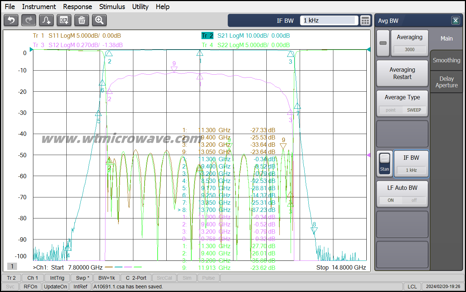Click the trash delete icon

tap(82, 20)
